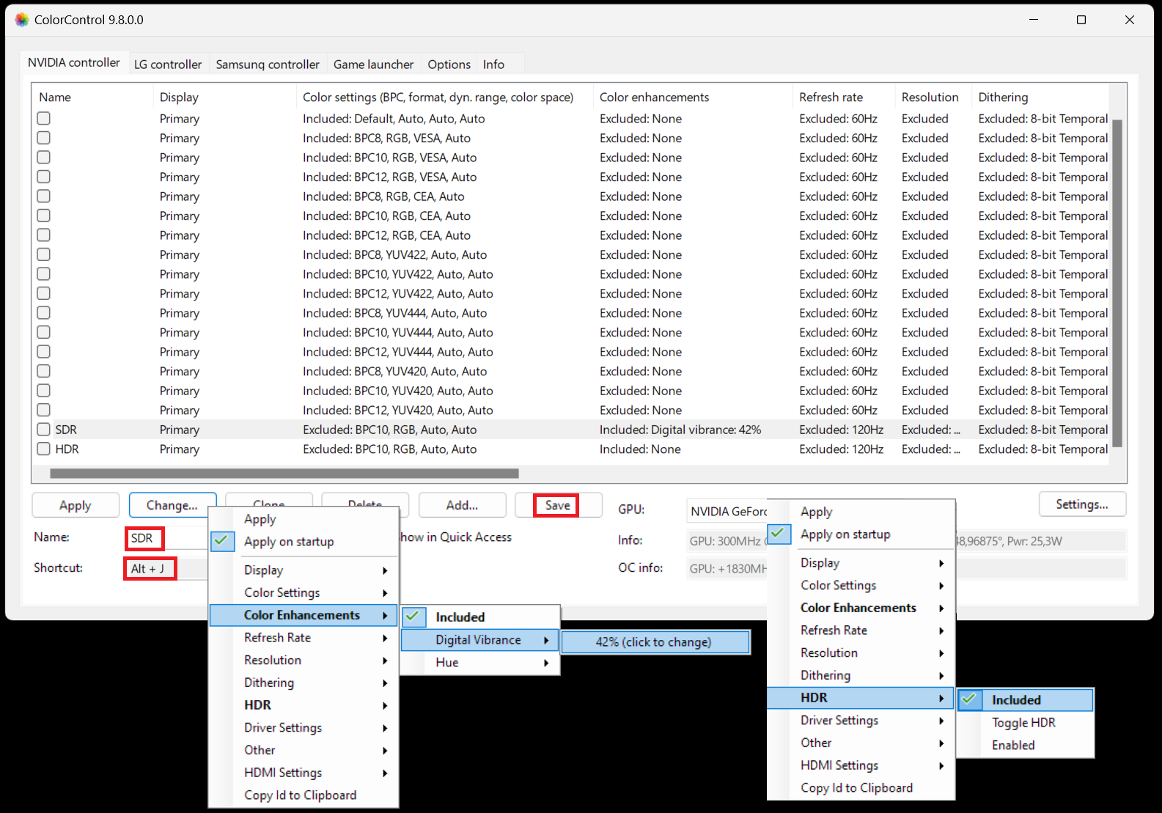This screenshot has width=1162, height=813.
Task: Check the box for BPC12, YUV420 preset
Action: [x=44, y=410]
